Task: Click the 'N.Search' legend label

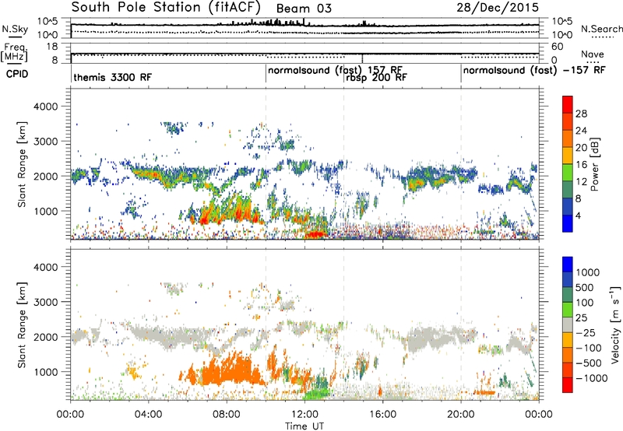Action: (x=601, y=29)
